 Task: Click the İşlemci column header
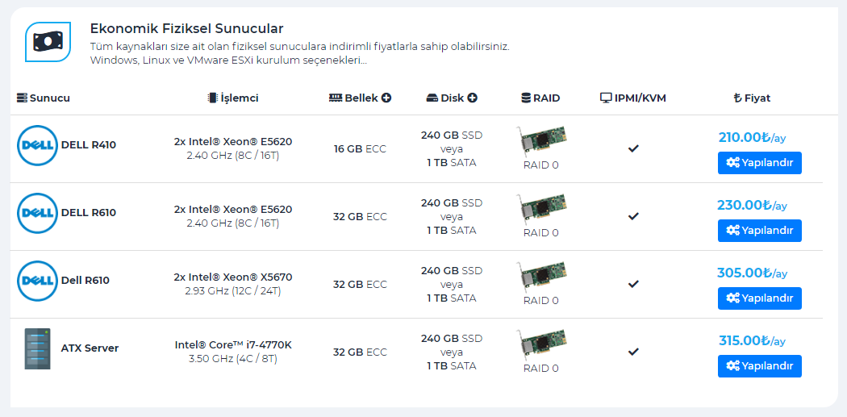pos(233,98)
